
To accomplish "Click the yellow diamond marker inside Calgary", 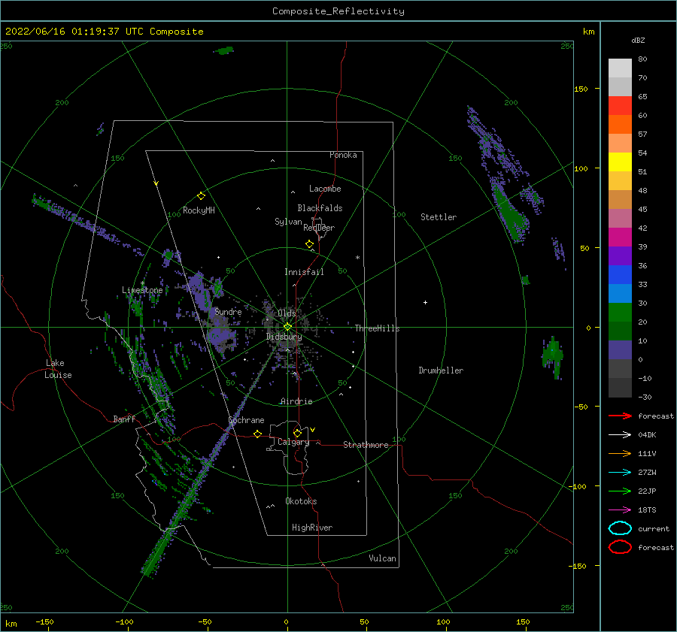I will [x=297, y=433].
